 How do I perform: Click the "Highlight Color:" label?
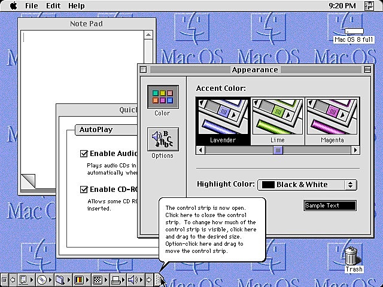(226, 184)
